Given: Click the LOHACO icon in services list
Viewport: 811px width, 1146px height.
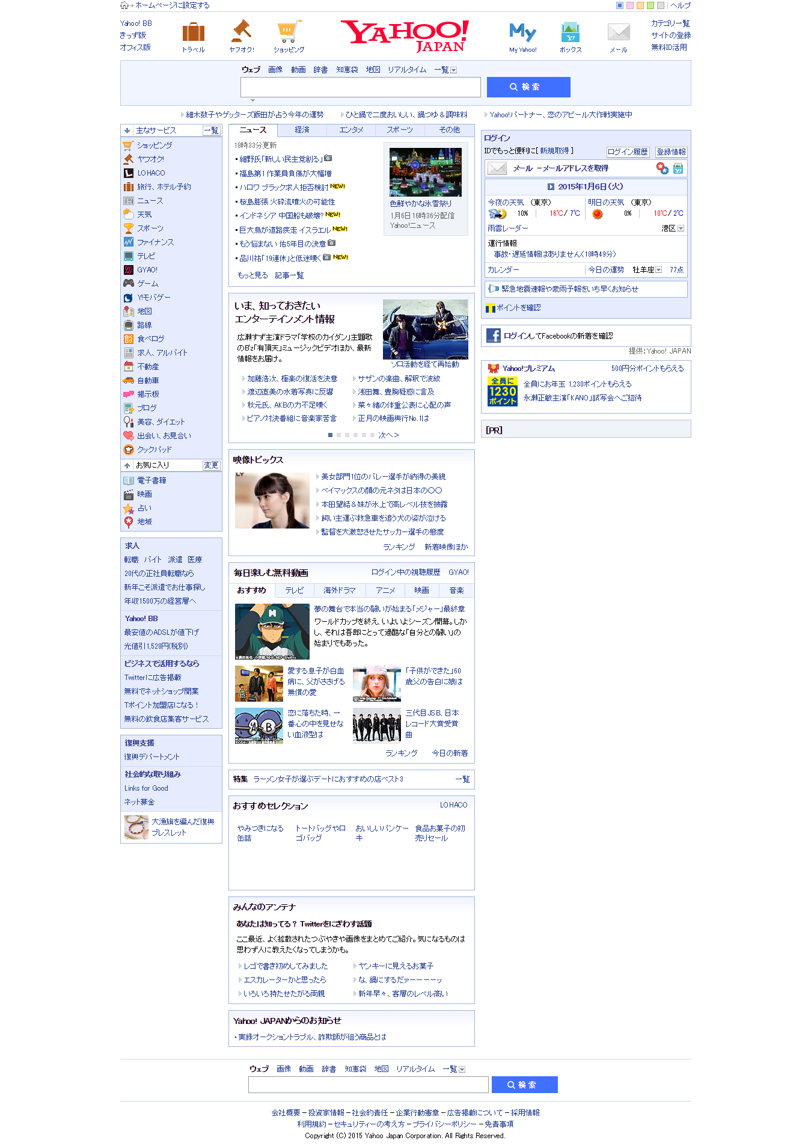Looking at the screenshot, I should tap(128, 173).
